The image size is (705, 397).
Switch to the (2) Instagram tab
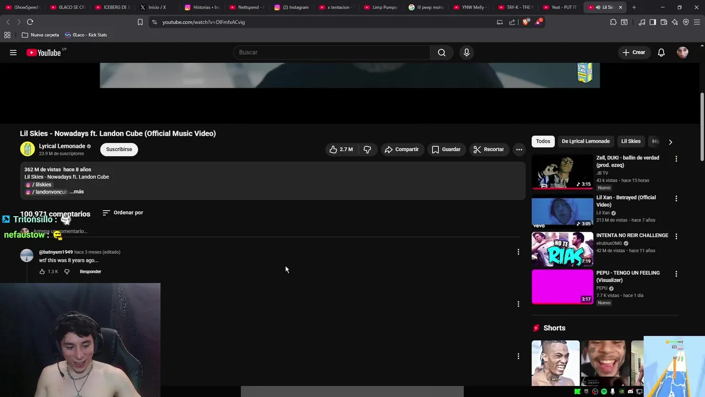tap(292, 7)
